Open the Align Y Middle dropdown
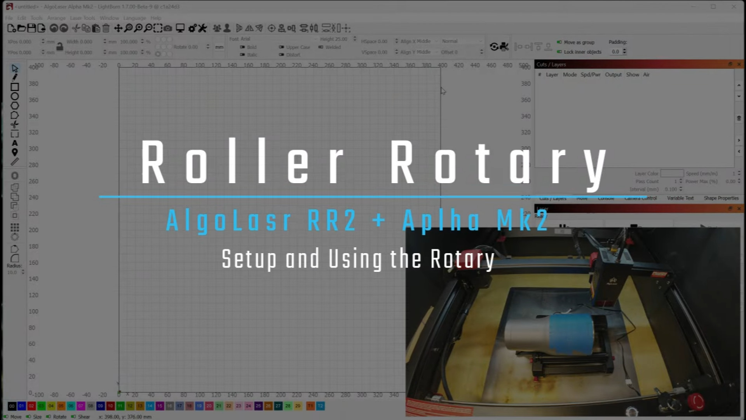The height and width of the screenshot is (420, 746). pos(419,52)
